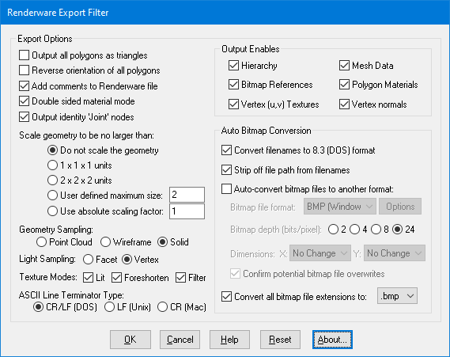The image size is (450, 357).
Task: Click the user defined maximum size field
Action: pyautogui.click(x=187, y=195)
